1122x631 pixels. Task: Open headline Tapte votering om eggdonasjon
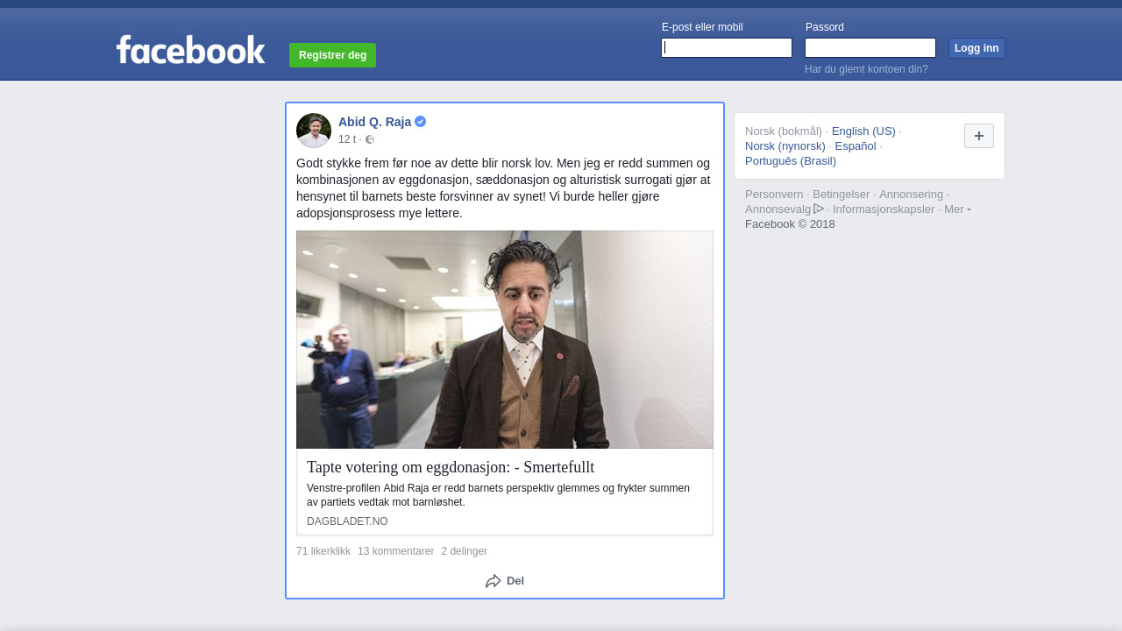coord(451,467)
